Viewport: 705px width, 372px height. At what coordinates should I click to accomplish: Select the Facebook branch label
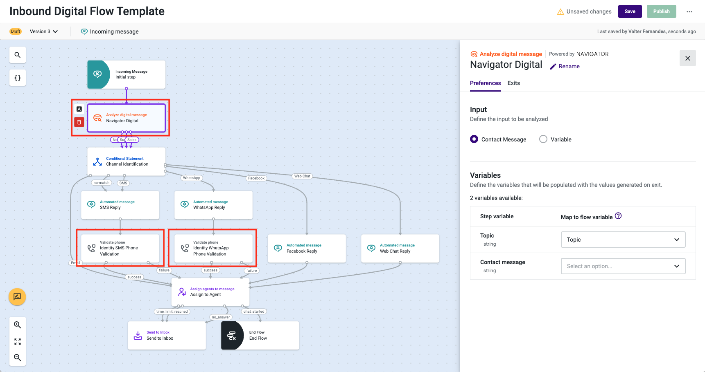tap(256, 178)
